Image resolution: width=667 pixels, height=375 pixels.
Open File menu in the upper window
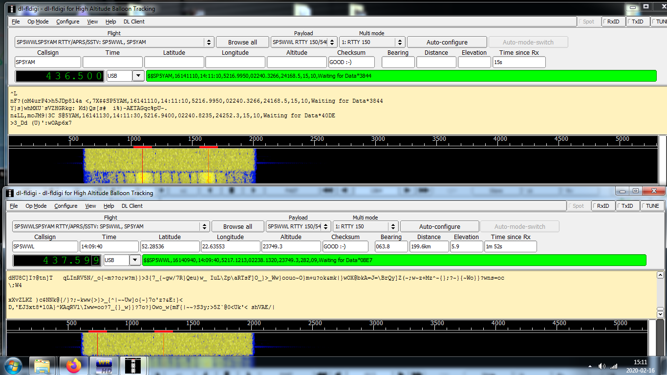tap(16, 22)
